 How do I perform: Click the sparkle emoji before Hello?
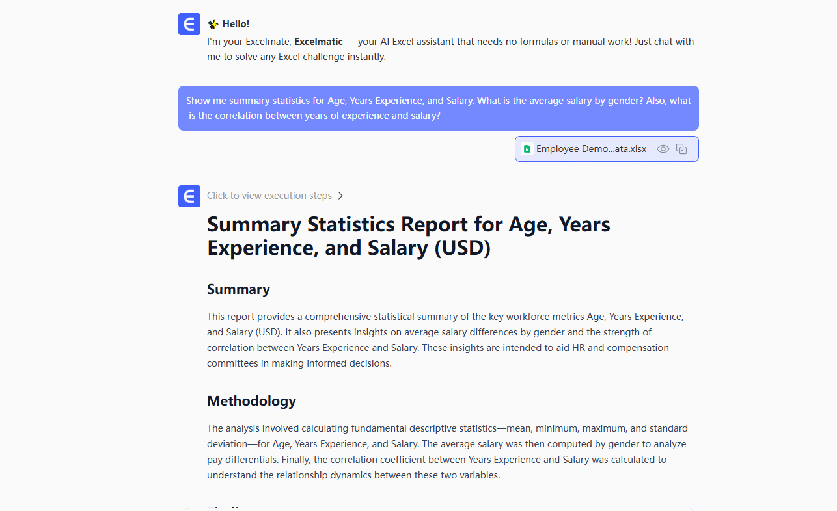coord(213,24)
